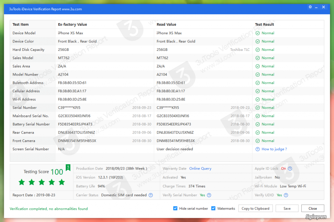Click ex-factory rear camera serial DNL83643TDUJ5XN6Z

76,133
